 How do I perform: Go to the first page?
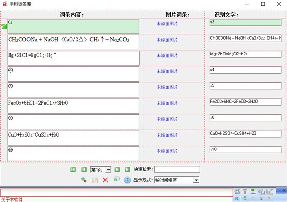pyautogui.click(x=73, y=170)
